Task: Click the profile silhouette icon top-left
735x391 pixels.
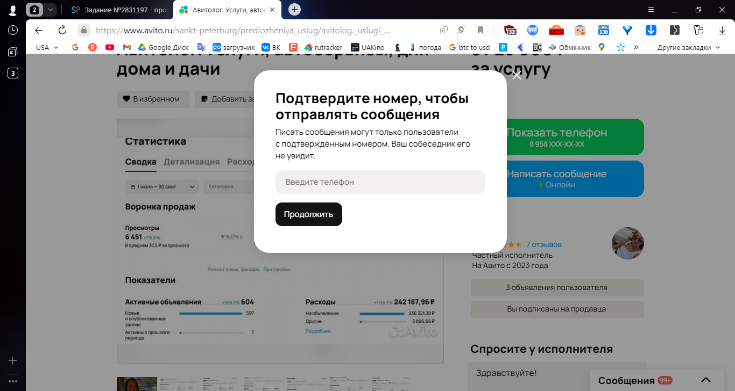Action: (x=13, y=10)
